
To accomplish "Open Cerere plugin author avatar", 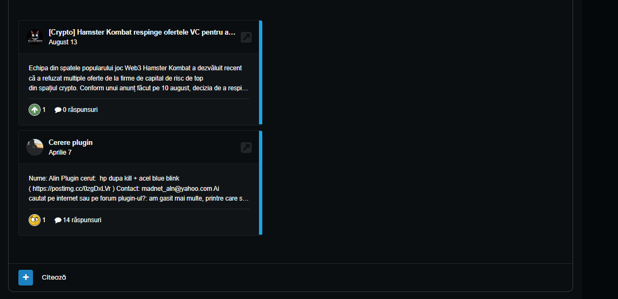I will [35, 147].
